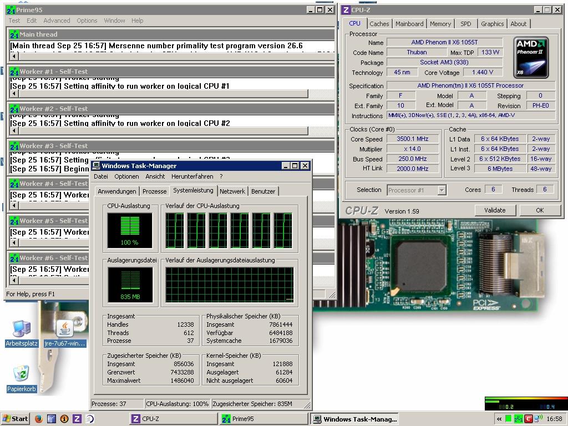
Task: Click the CPU-Z title bar Z icon
Action: point(346,10)
